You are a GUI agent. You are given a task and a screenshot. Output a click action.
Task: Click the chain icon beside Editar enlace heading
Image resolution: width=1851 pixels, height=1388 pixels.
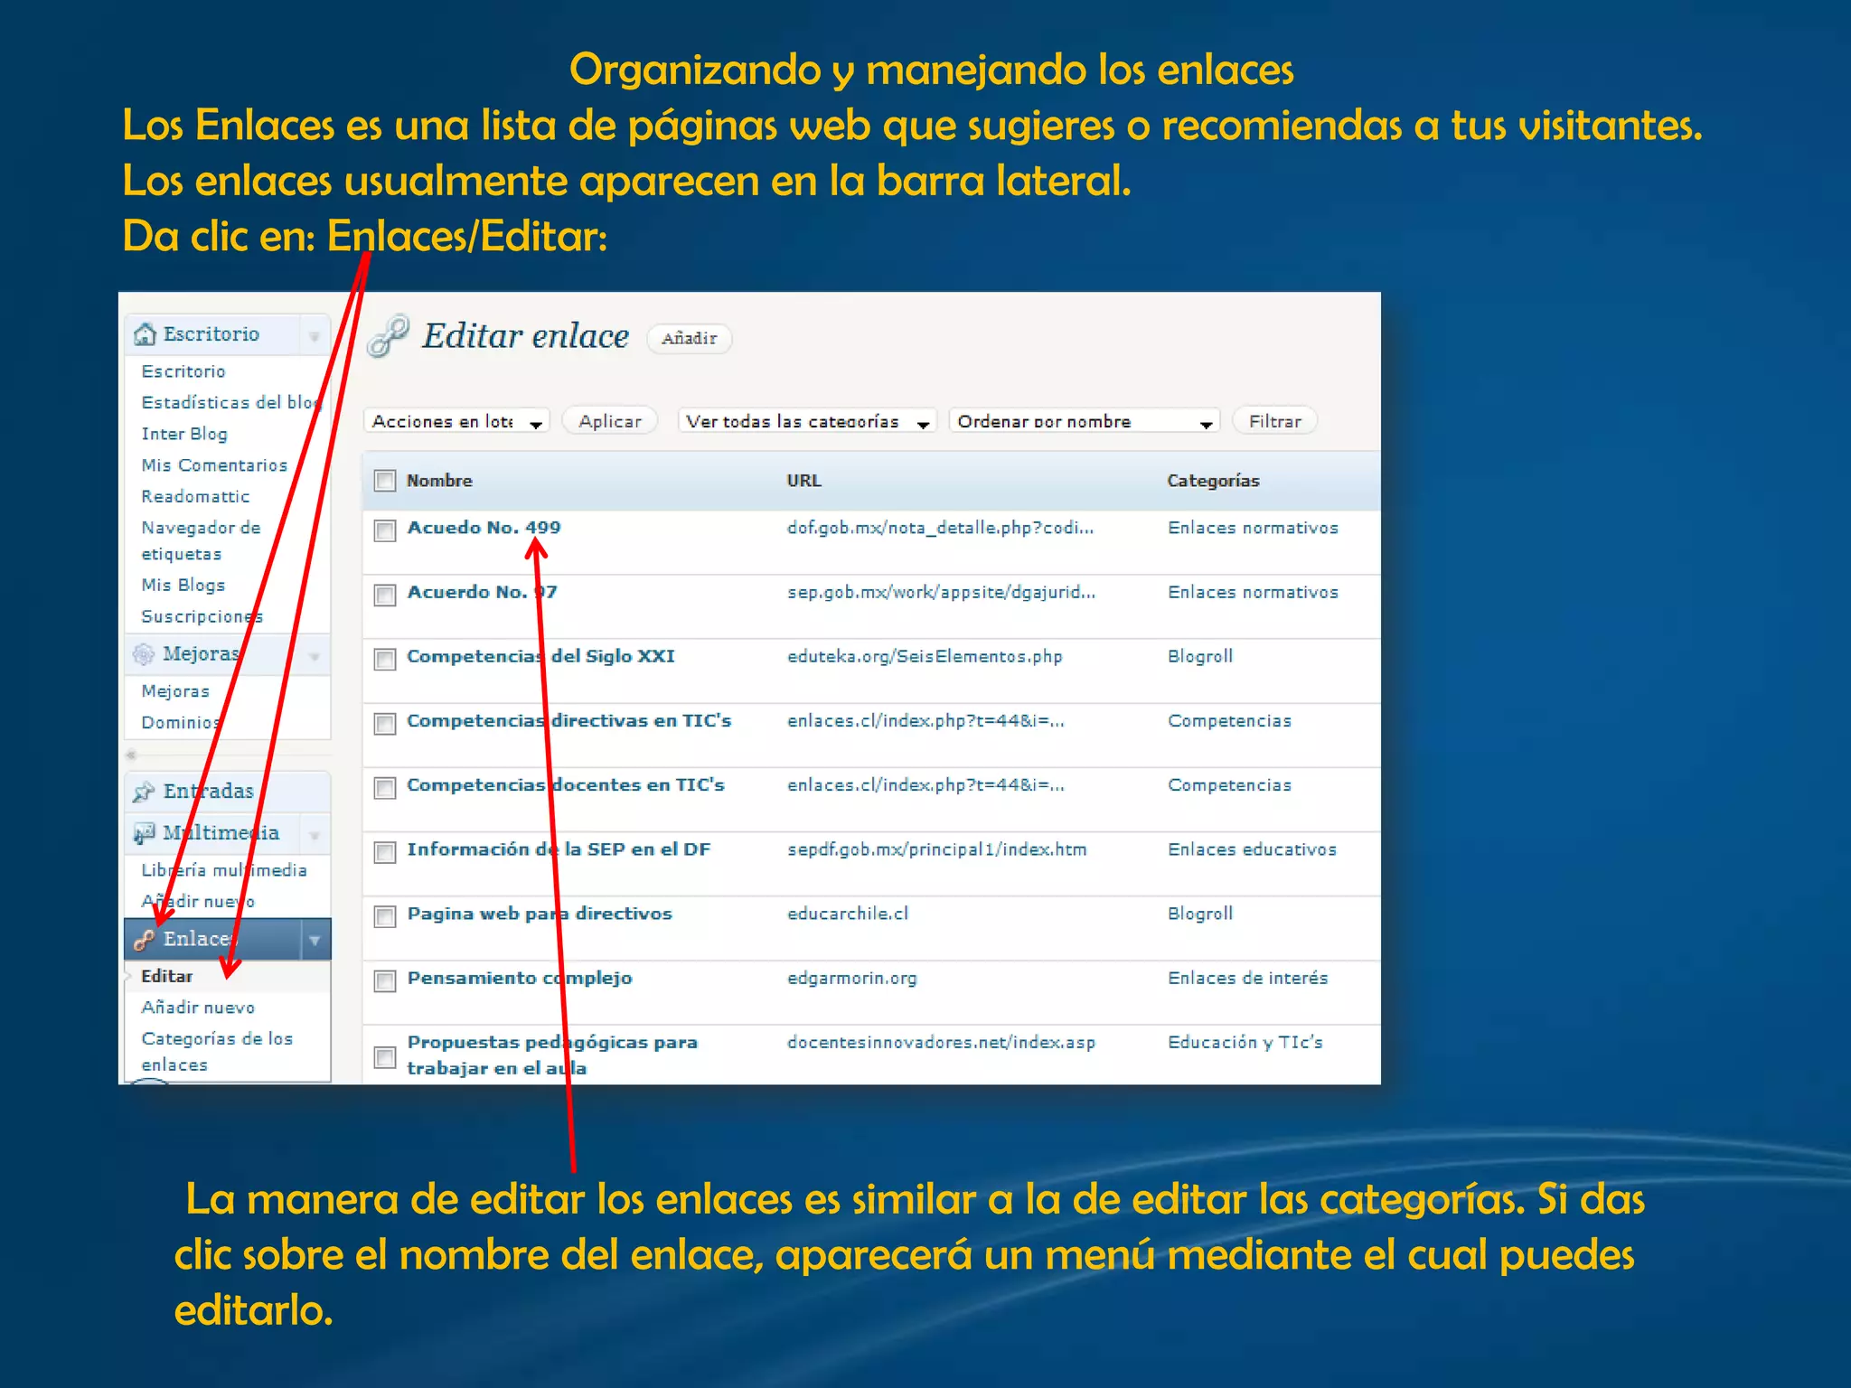[x=389, y=336]
